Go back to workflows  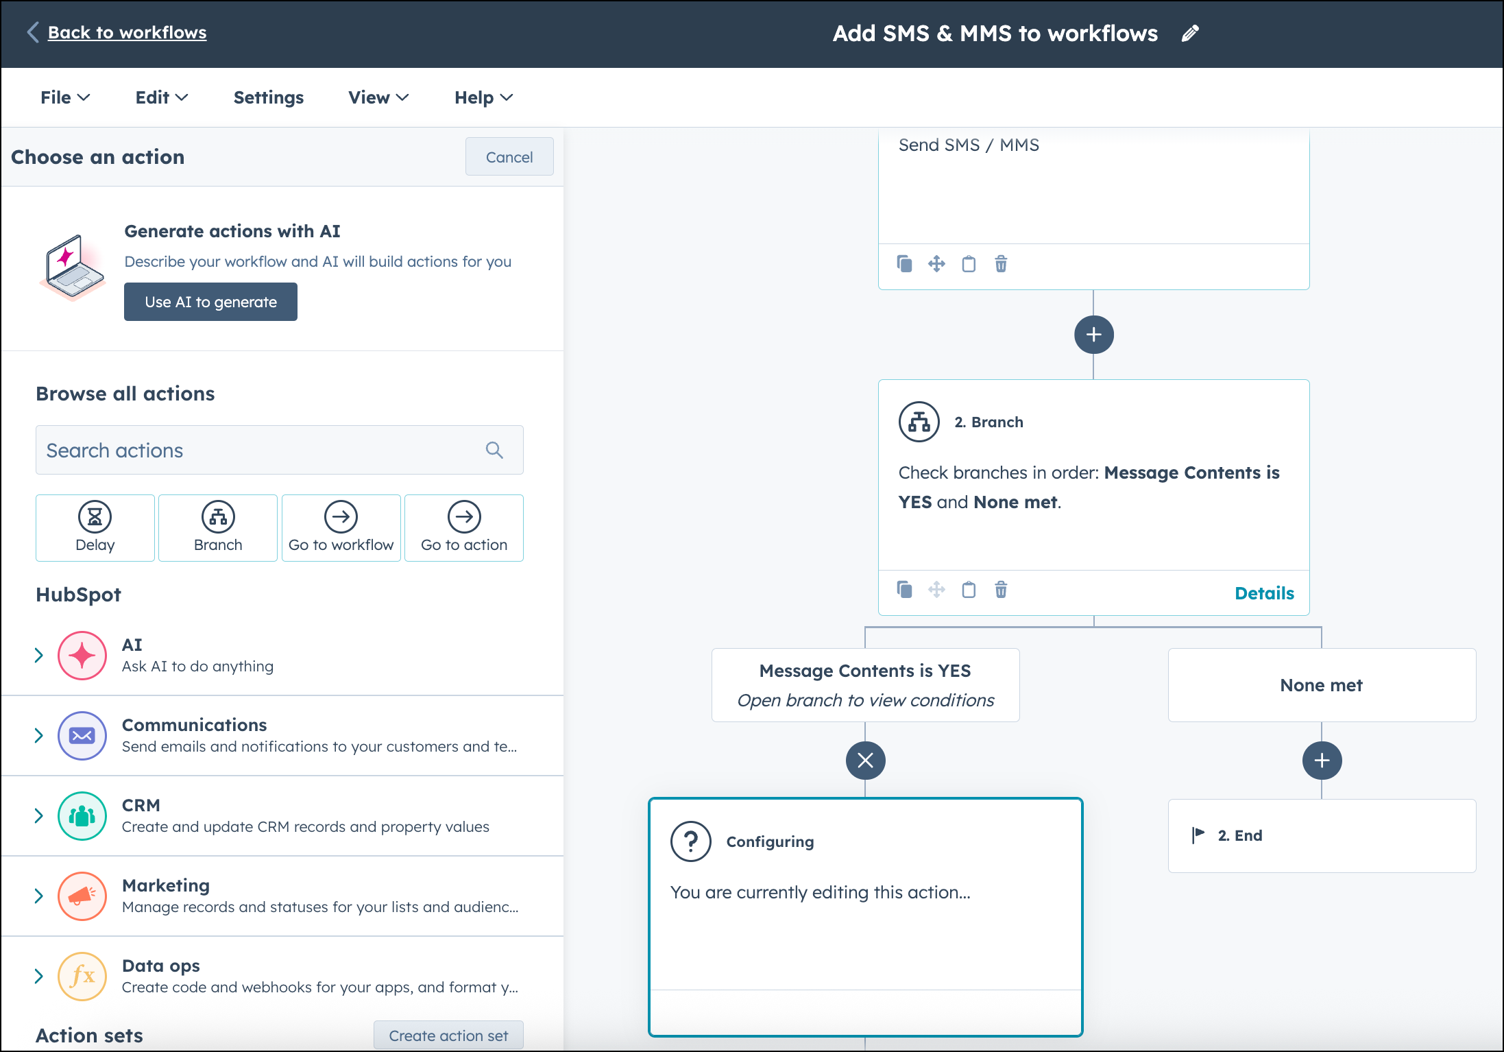127,32
